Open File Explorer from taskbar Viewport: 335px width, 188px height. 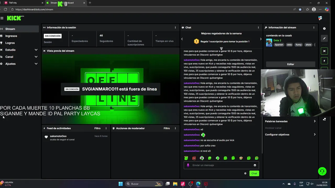pyautogui.click(x=175, y=184)
